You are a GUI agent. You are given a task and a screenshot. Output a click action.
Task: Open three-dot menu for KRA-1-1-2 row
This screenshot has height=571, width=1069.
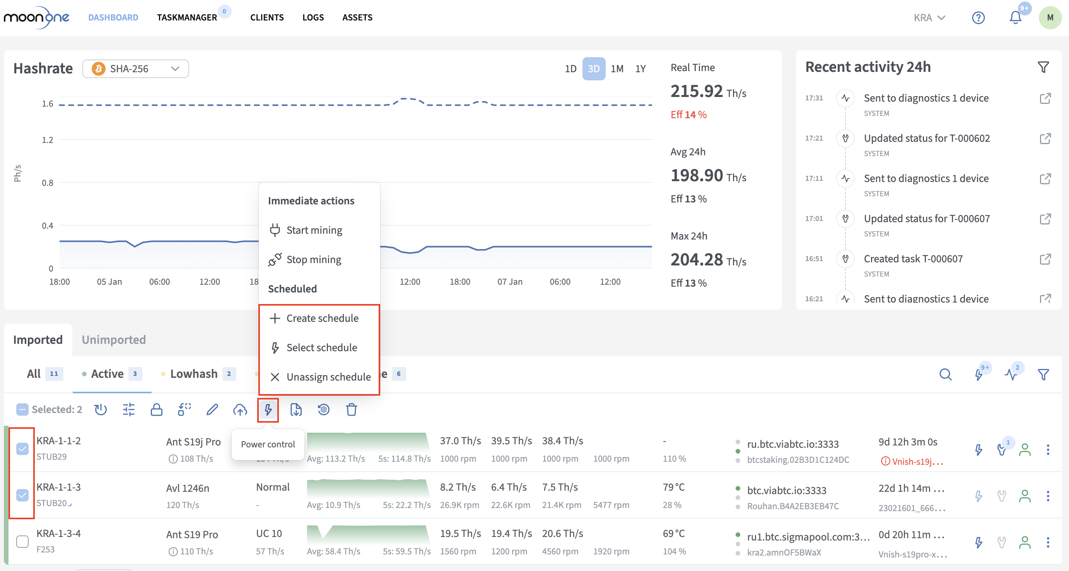[x=1048, y=450]
